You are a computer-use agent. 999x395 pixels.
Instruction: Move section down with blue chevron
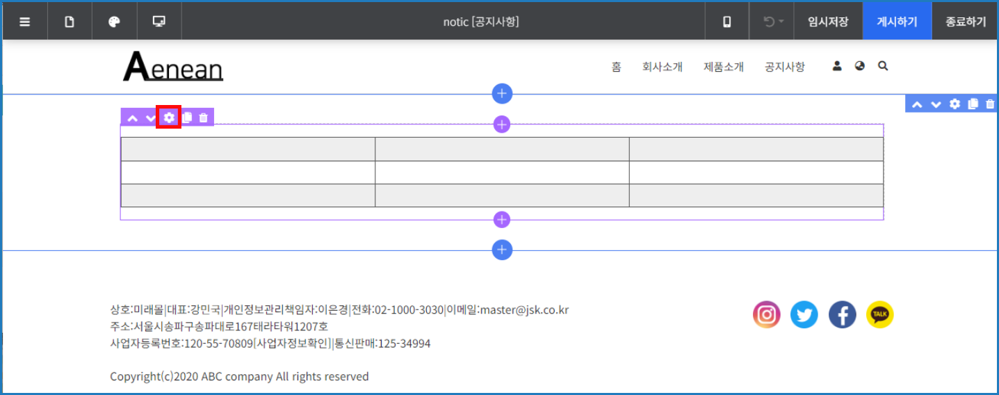pyautogui.click(x=936, y=104)
